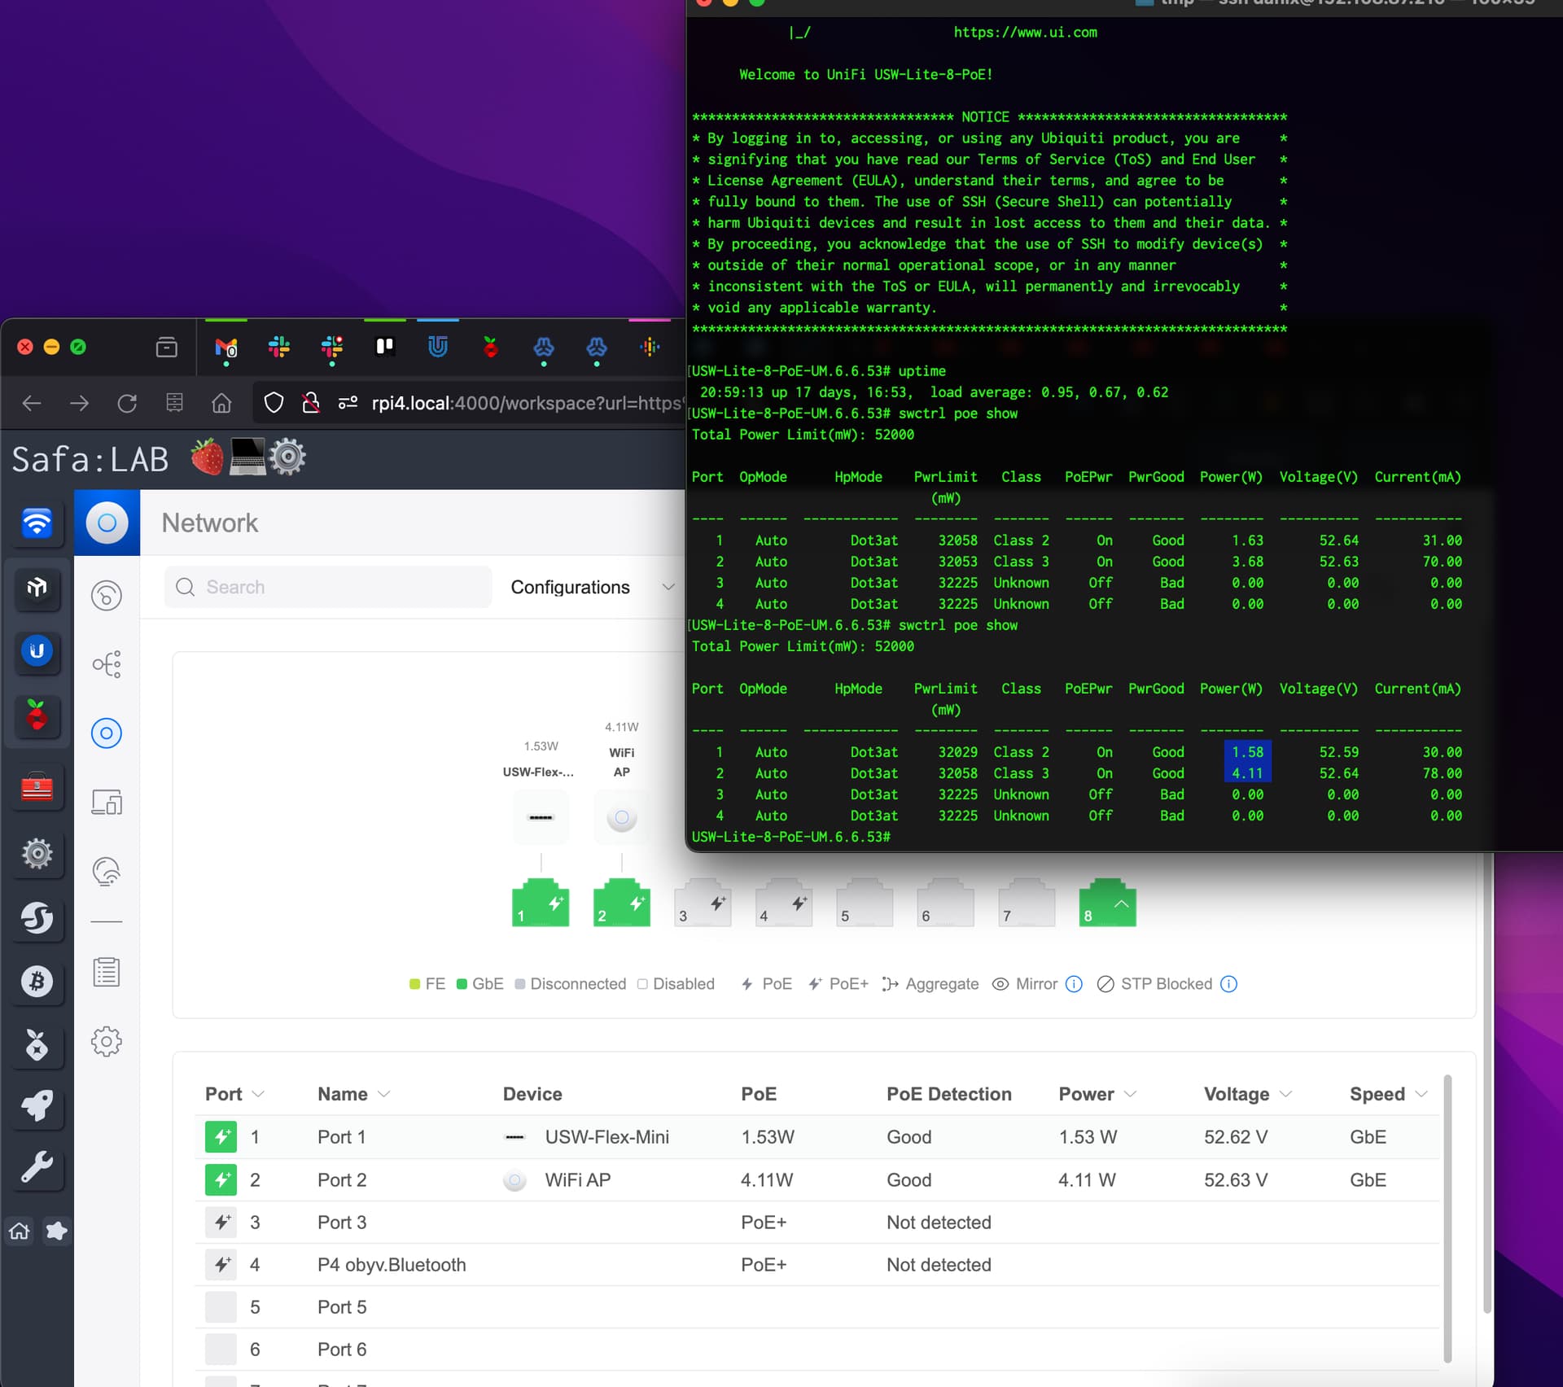Open the Gmail pinned tab
The height and width of the screenshot is (1387, 1563).
[x=225, y=348]
